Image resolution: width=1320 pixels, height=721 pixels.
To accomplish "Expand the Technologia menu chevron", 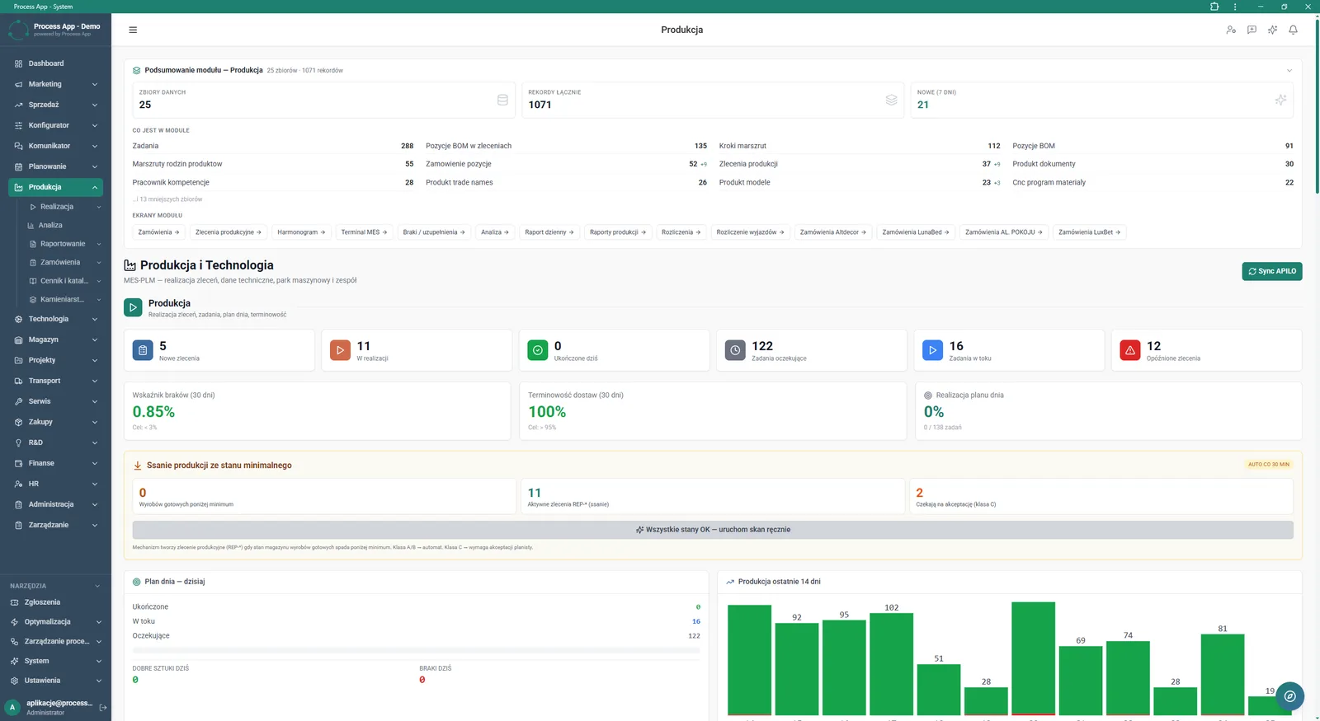I will [x=95, y=319].
